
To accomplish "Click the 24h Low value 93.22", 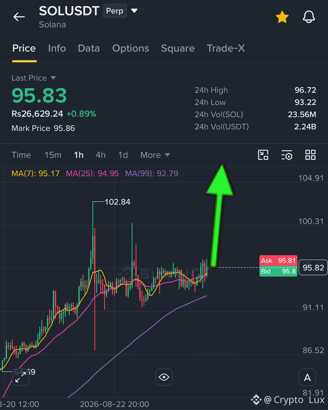I will pos(305,102).
